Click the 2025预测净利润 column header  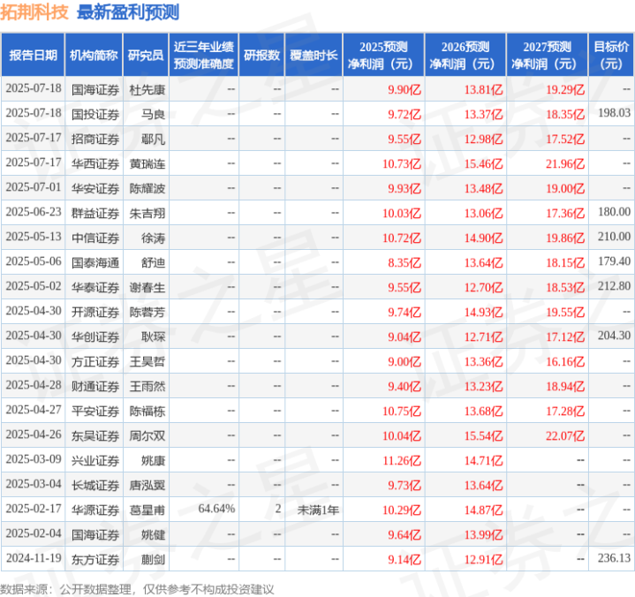click(x=383, y=55)
